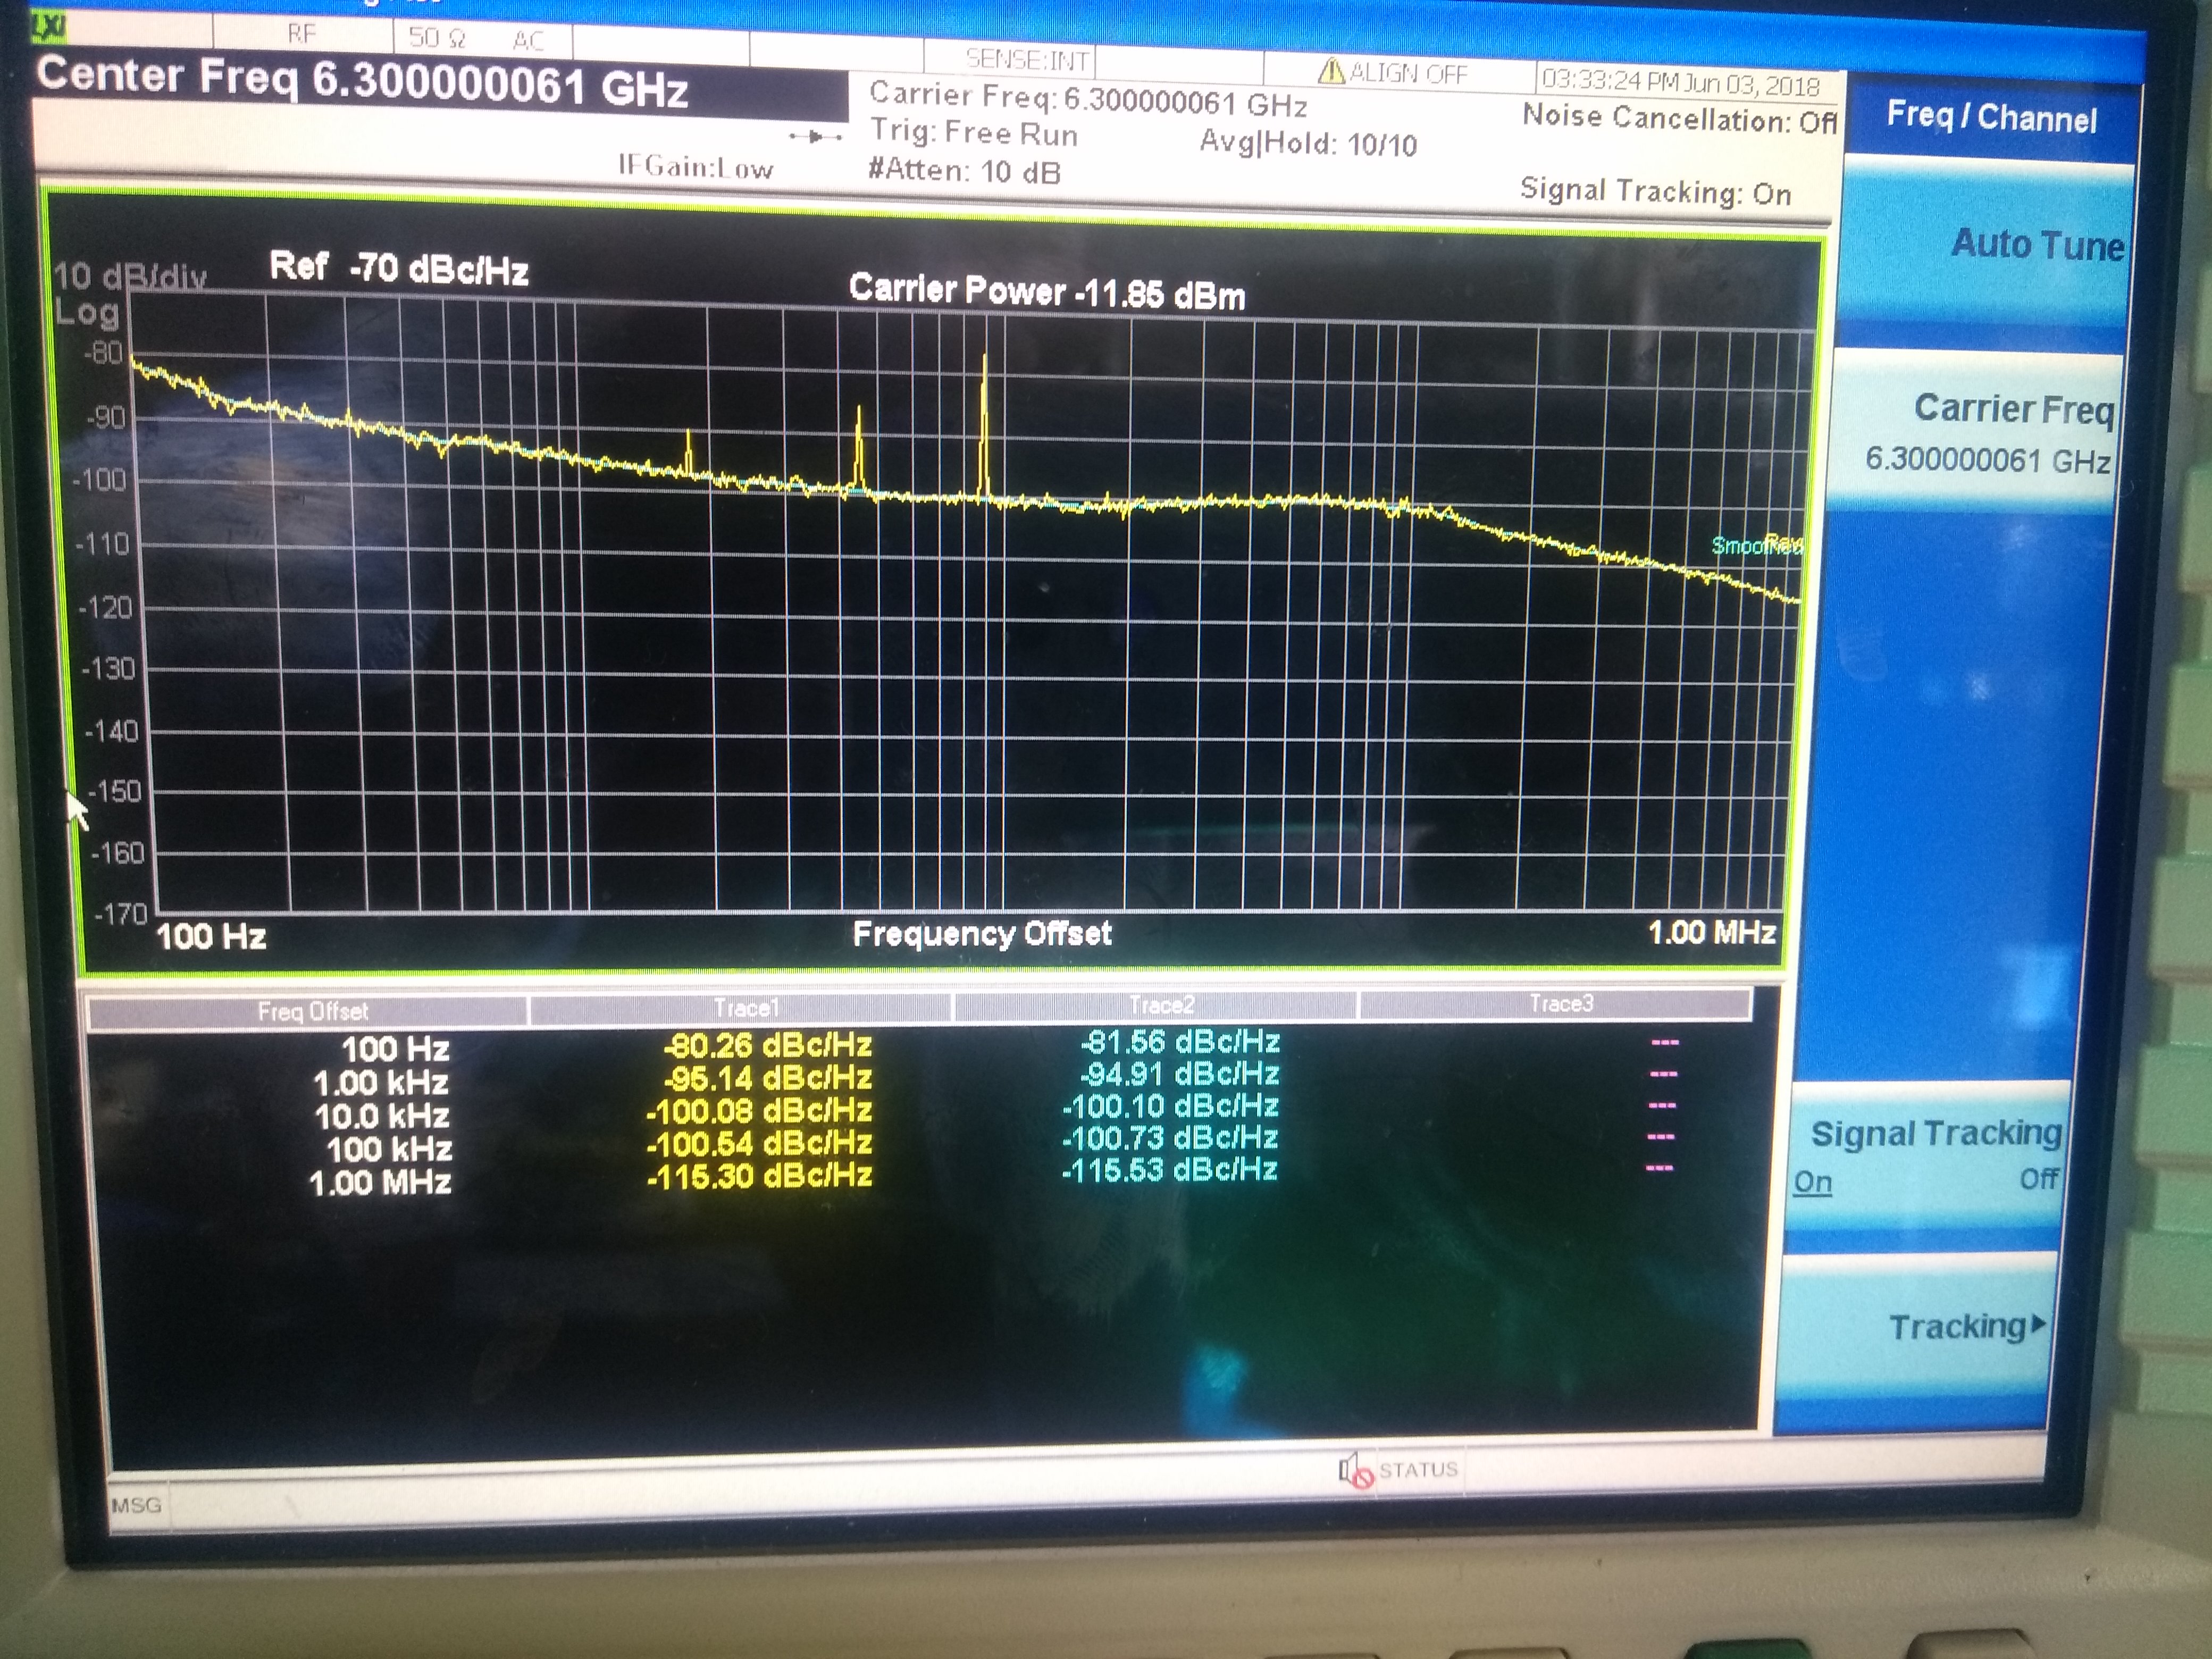
Task: Click the 1.00 kHz row label
Action: tap(381, 1082)
